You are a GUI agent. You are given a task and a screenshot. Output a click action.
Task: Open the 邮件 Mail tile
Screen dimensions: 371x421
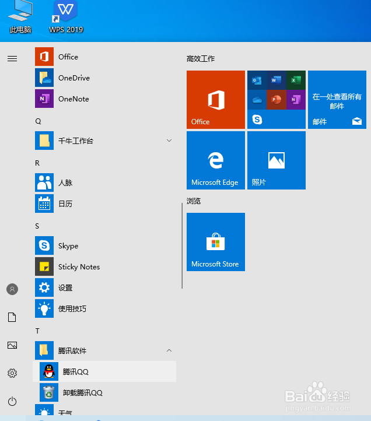pos(337,100)
